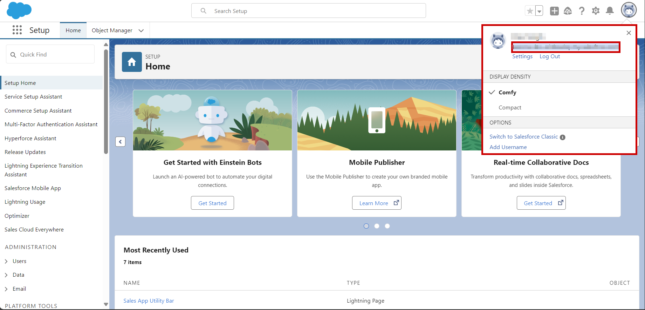Click the TYPE column header

(x=353, y=283)
